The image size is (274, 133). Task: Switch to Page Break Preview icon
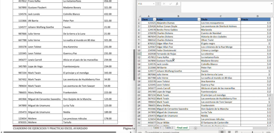click(x=236, y=132)
